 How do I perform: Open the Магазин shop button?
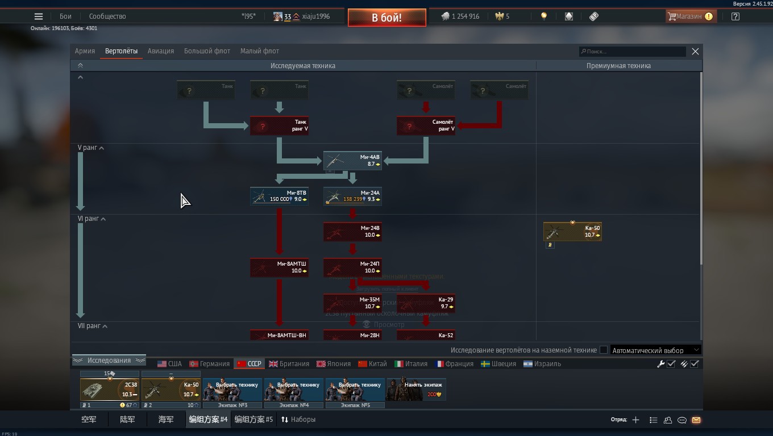click(x=691, y=16)
